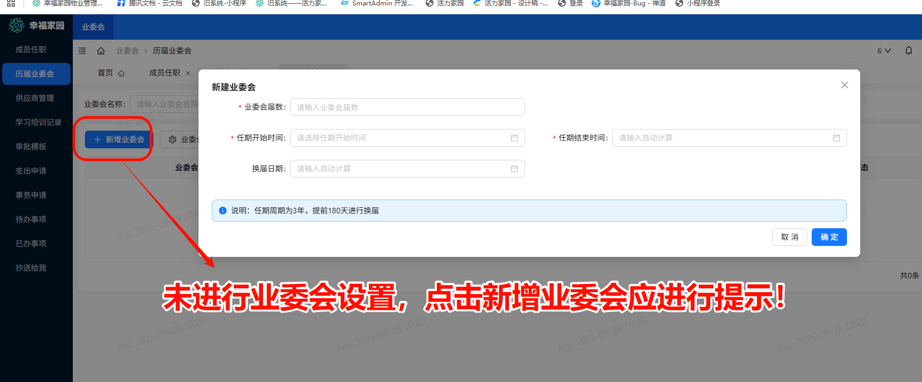Open 幸福家园-Bug - 禅道 bookmark
This screenshot has width=922, height=382.
point(629,3)
